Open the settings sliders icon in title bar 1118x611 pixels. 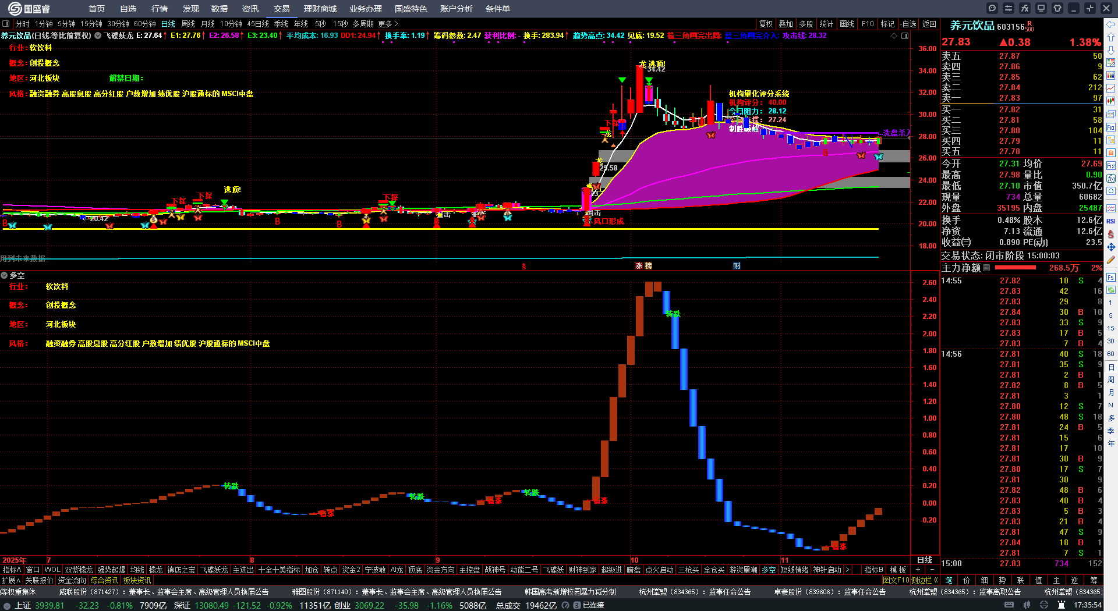coord(1009,8)
